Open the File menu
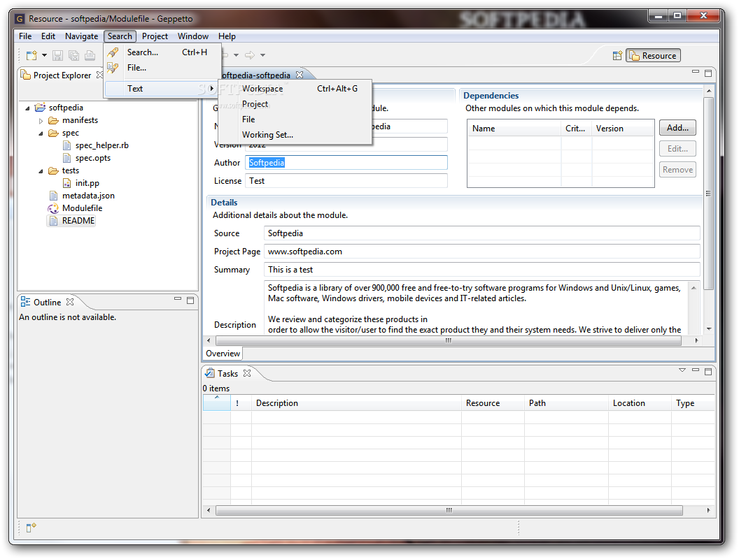739x559 pixels. pyautogui.click(x=25, y=36)
